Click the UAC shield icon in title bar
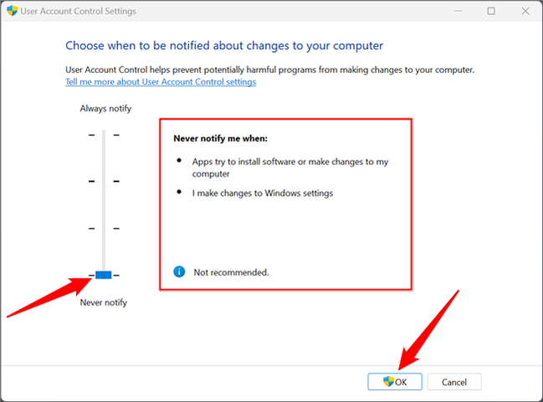543x402 pixels. pos(12,11)
